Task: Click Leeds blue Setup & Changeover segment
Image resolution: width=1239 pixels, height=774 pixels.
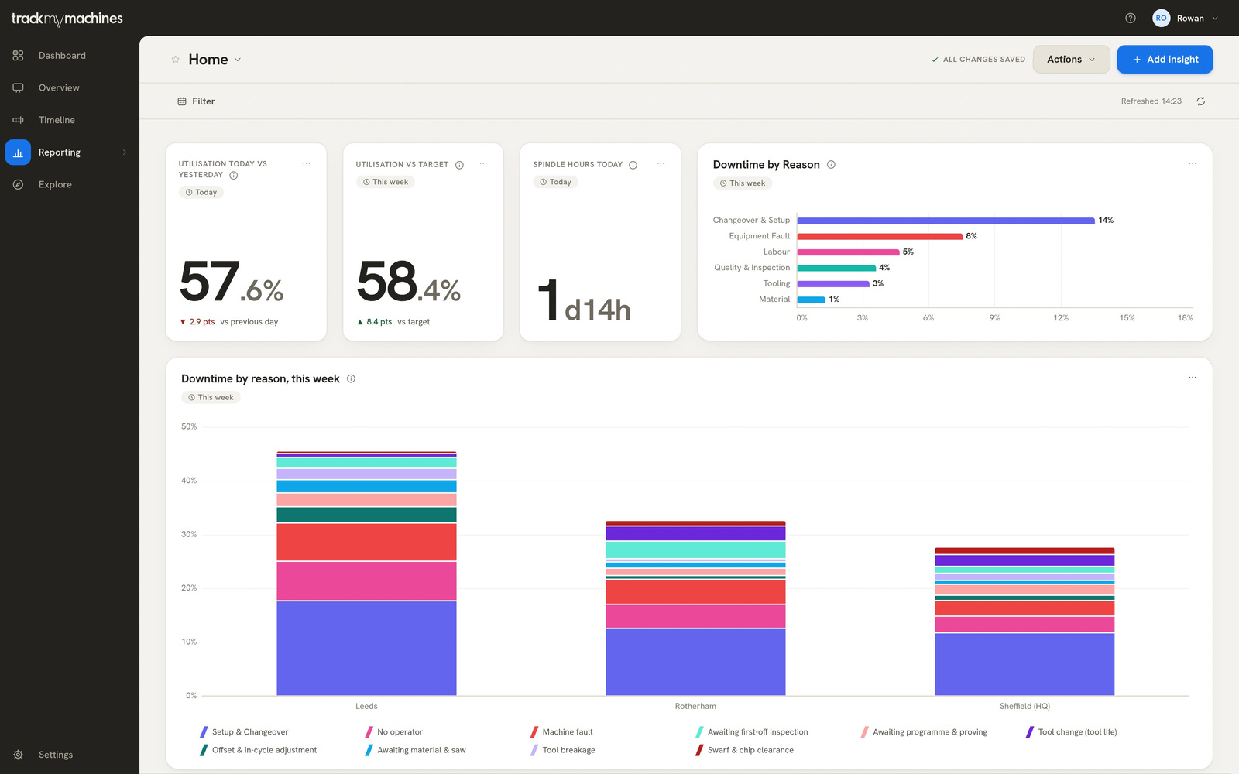Action: (366, 648)
